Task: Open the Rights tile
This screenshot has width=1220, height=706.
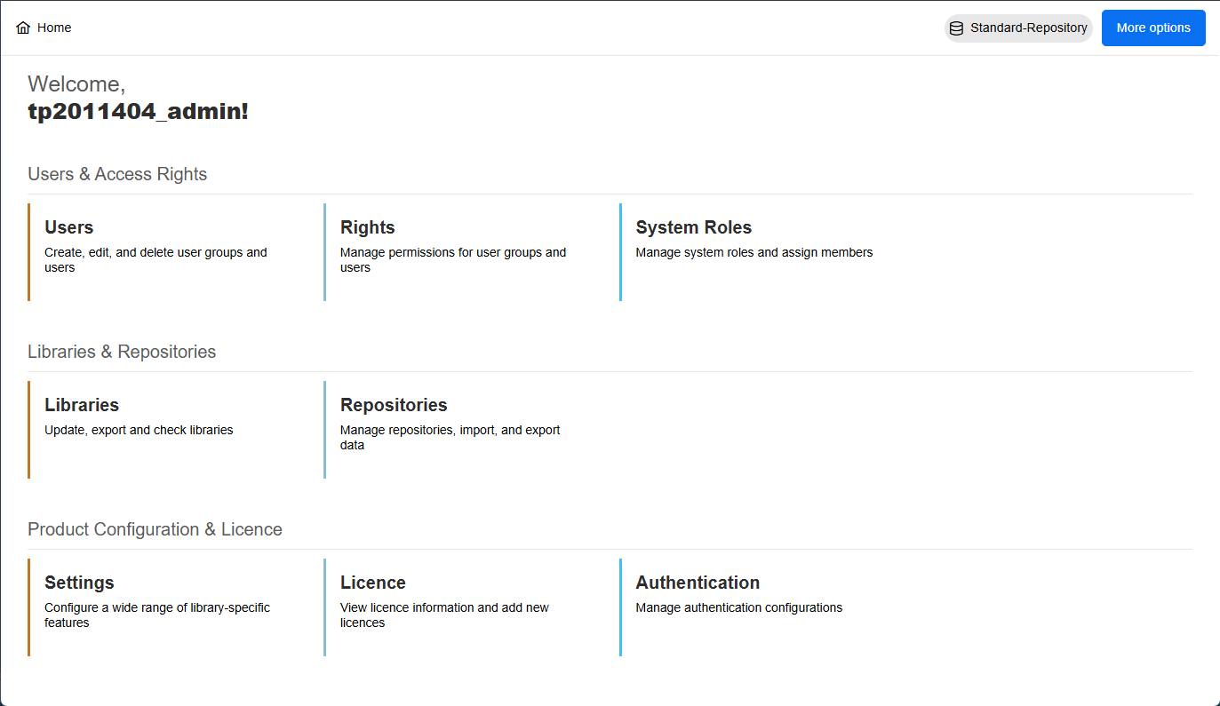Action: [x=367, y=227]
